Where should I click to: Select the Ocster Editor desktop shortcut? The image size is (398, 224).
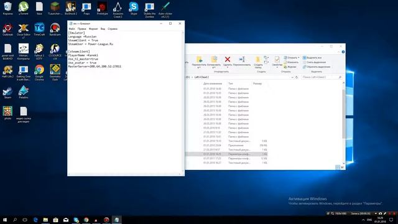(24, 30)
